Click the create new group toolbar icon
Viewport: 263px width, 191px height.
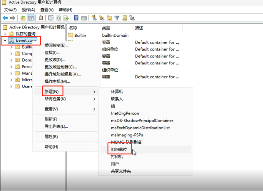click(x=101, y=18)
